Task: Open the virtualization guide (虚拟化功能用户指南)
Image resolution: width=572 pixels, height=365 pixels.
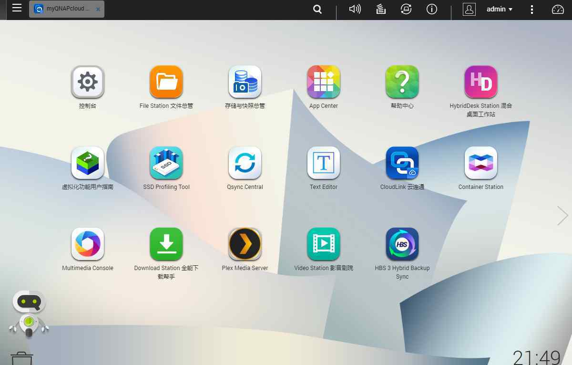Action: click(88, 163)
